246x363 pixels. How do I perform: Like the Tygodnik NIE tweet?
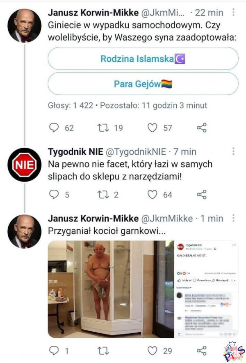point(153,194)
